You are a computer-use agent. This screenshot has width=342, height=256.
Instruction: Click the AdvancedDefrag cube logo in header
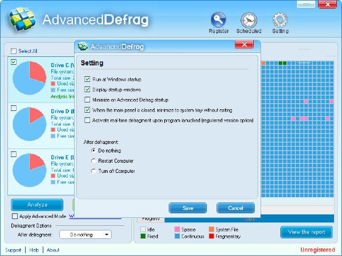[22, 19]
